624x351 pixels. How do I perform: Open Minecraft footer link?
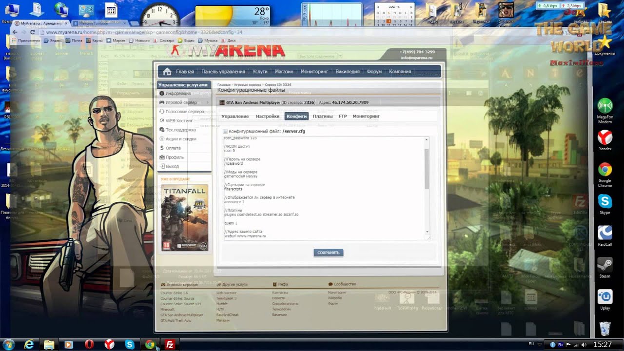(168, 310)
